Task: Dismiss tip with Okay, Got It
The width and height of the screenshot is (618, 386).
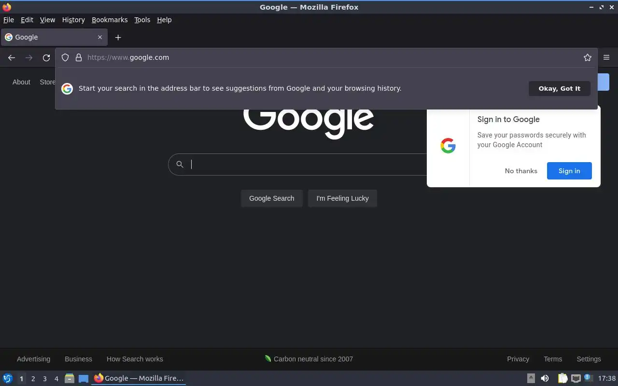Action: 560,88
